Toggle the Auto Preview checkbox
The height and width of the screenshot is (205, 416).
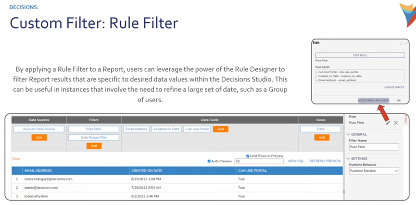point(209,161)
